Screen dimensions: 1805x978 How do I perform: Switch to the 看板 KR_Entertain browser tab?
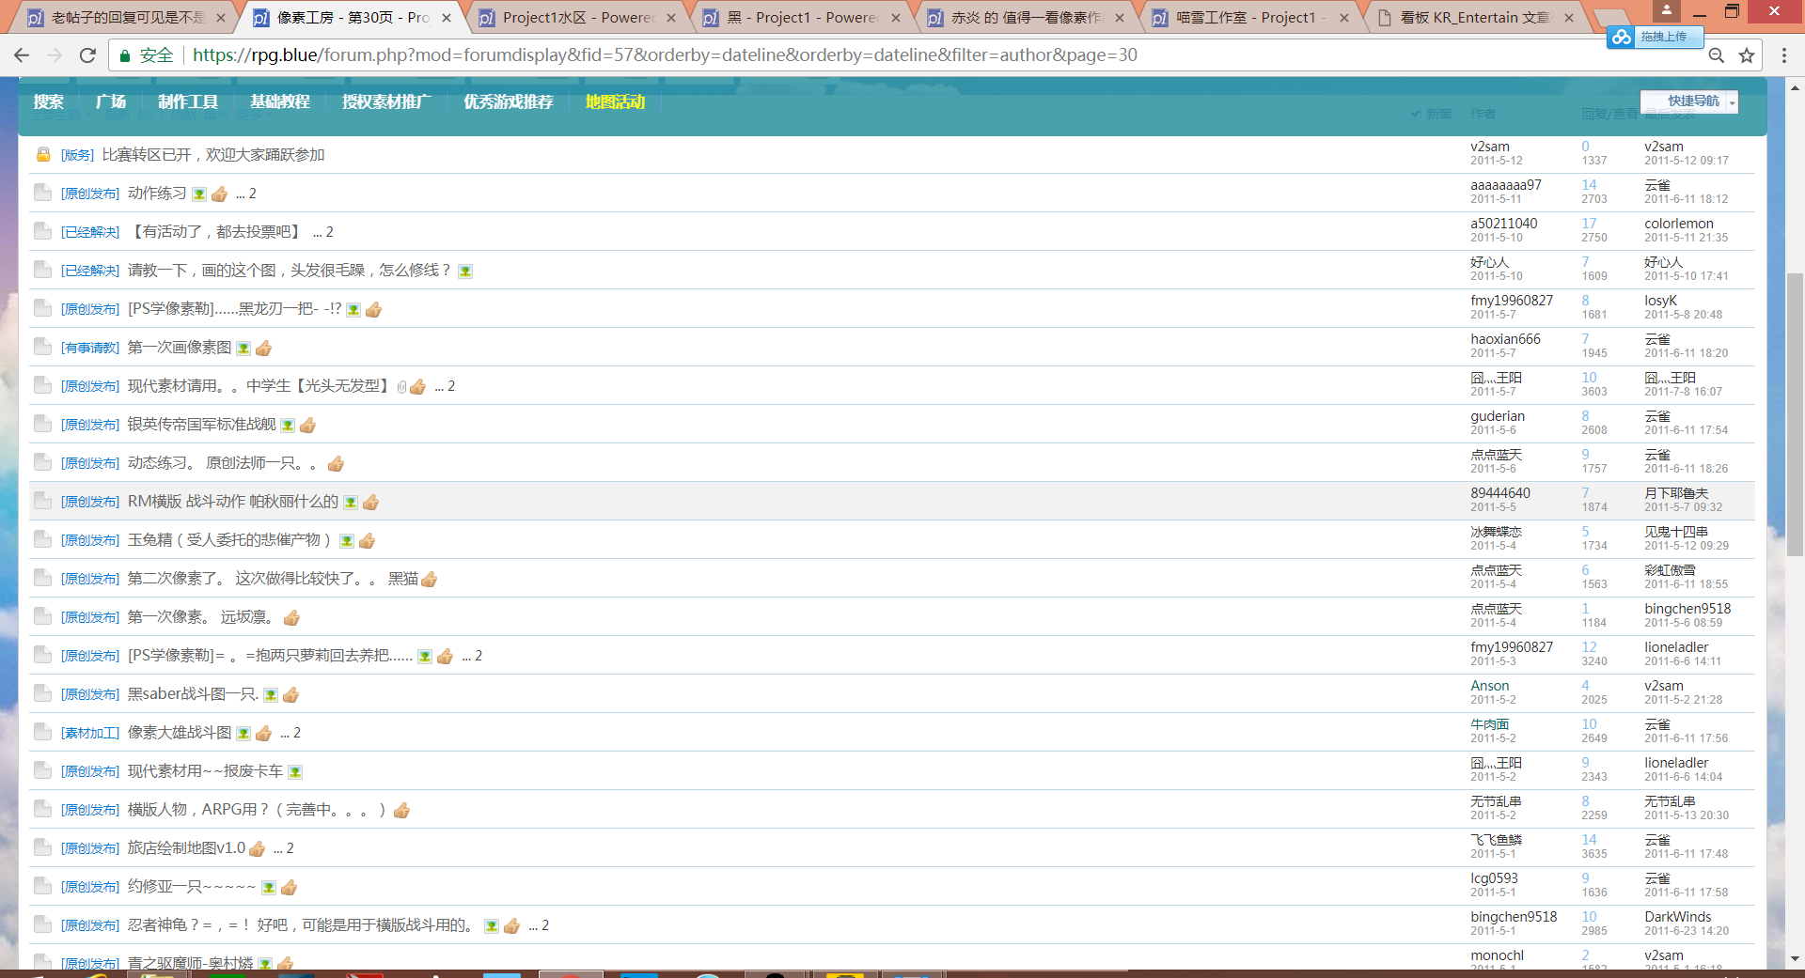pos(1475,17)
